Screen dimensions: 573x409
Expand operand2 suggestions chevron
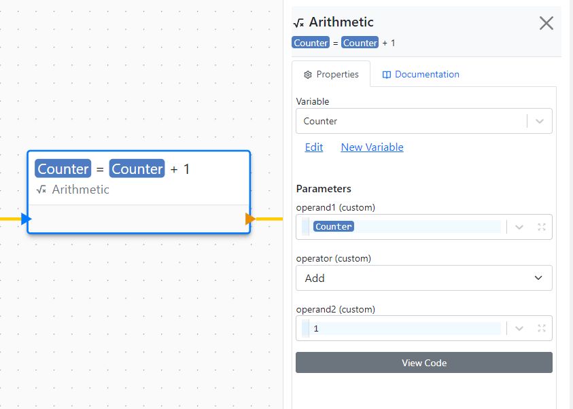(x=519, y=328)
